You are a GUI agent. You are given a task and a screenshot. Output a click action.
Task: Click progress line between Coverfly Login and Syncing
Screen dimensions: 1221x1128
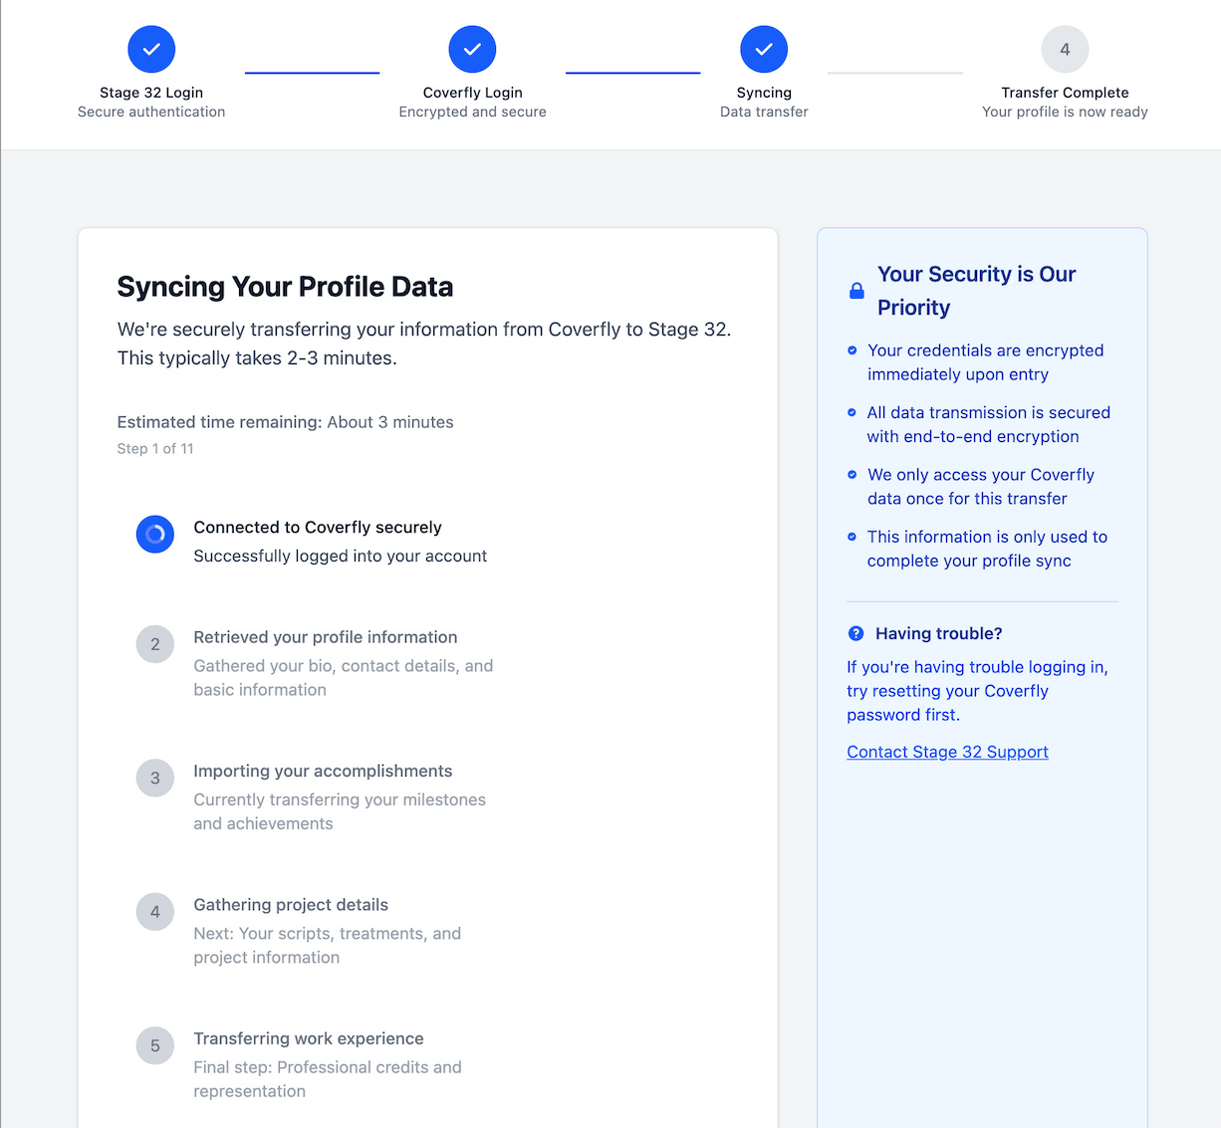[x=632, y=73]
